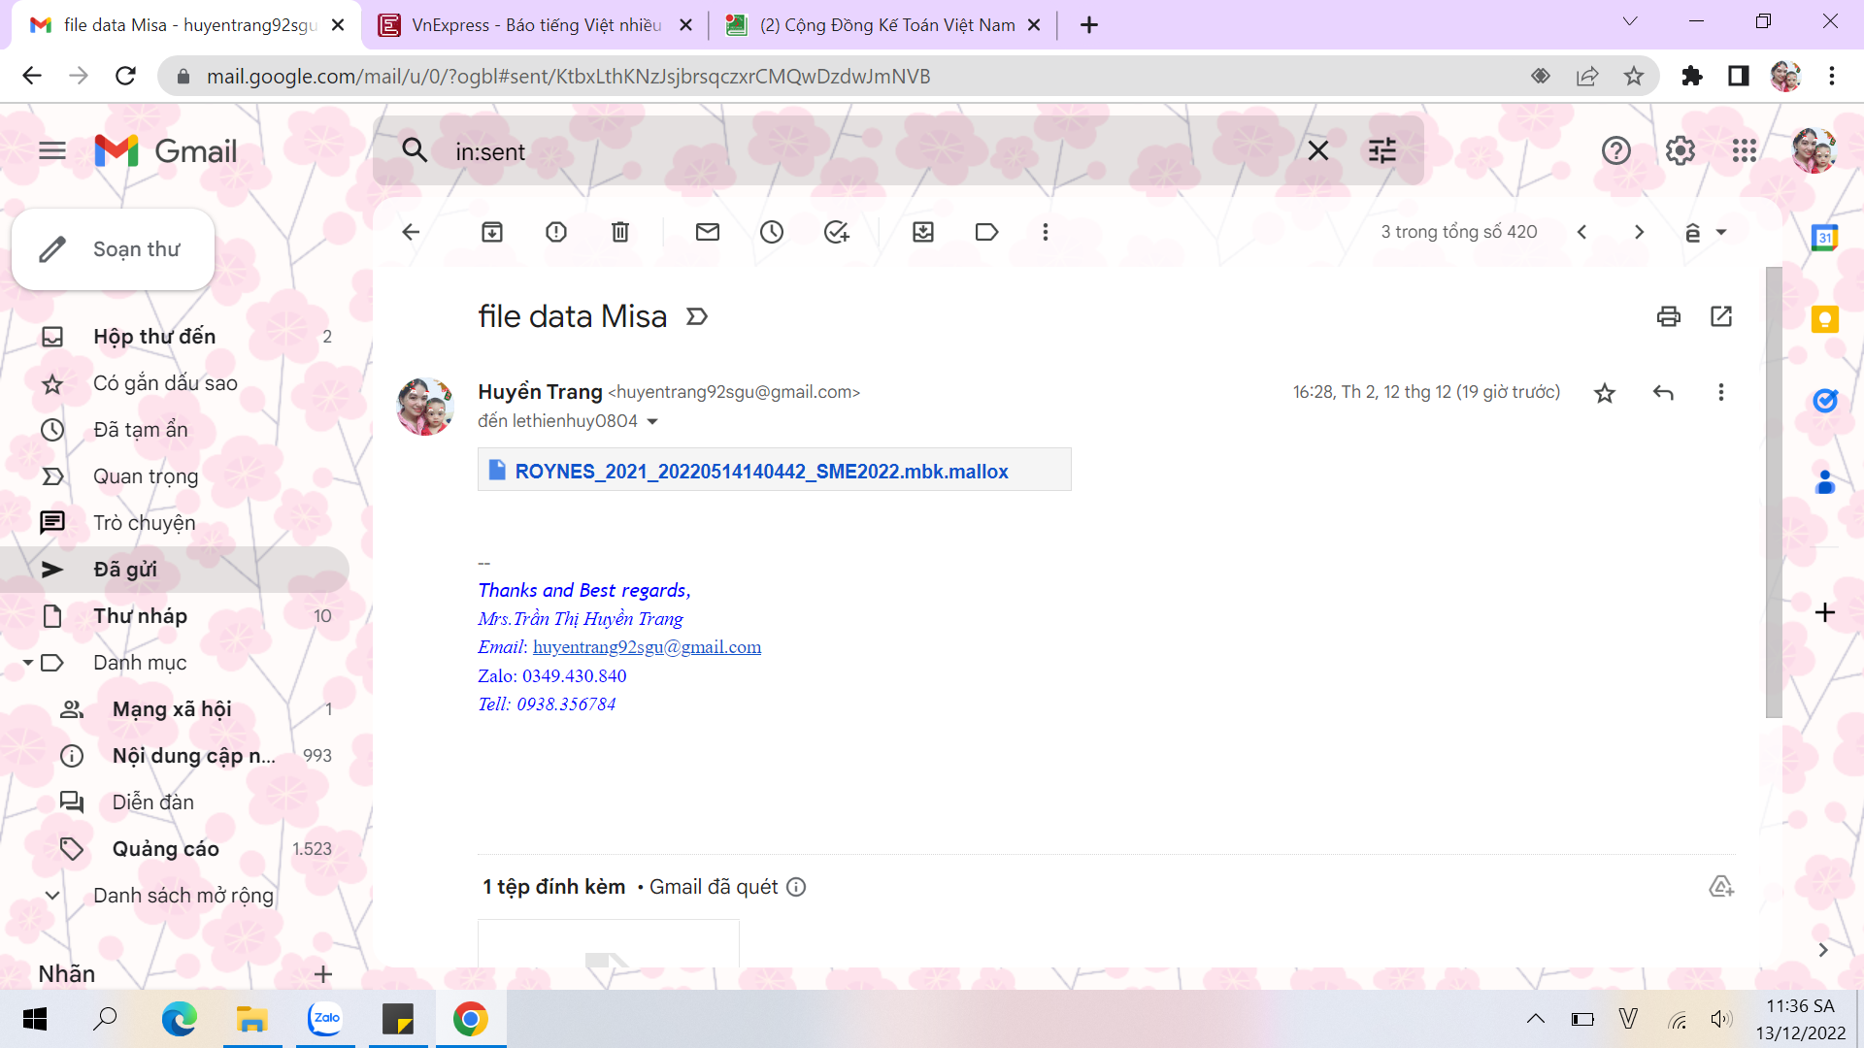Snooze the email with the clock icon

pos(772,232)
